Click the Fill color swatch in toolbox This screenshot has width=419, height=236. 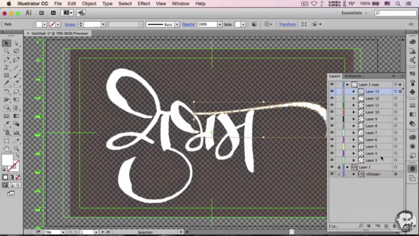pyautogui.click(x=7, y=160)
